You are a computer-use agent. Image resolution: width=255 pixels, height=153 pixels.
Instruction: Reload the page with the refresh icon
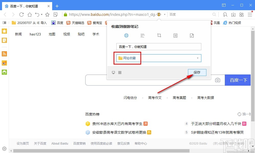tap(21, 15)
